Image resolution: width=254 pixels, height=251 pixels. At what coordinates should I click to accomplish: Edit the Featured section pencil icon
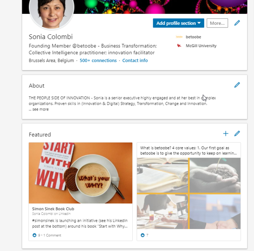pos(237,134)
